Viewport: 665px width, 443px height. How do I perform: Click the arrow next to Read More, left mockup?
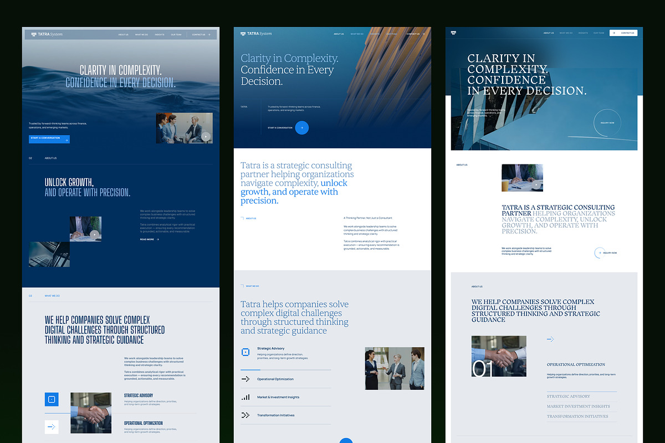point(158,240)
